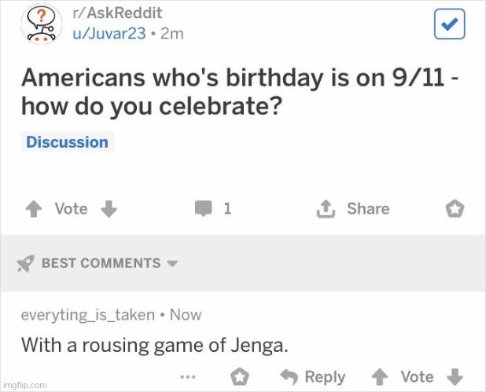Tap the share upload icon
Image resolution: width=486 pixels, height=392 pixels.
326,209
